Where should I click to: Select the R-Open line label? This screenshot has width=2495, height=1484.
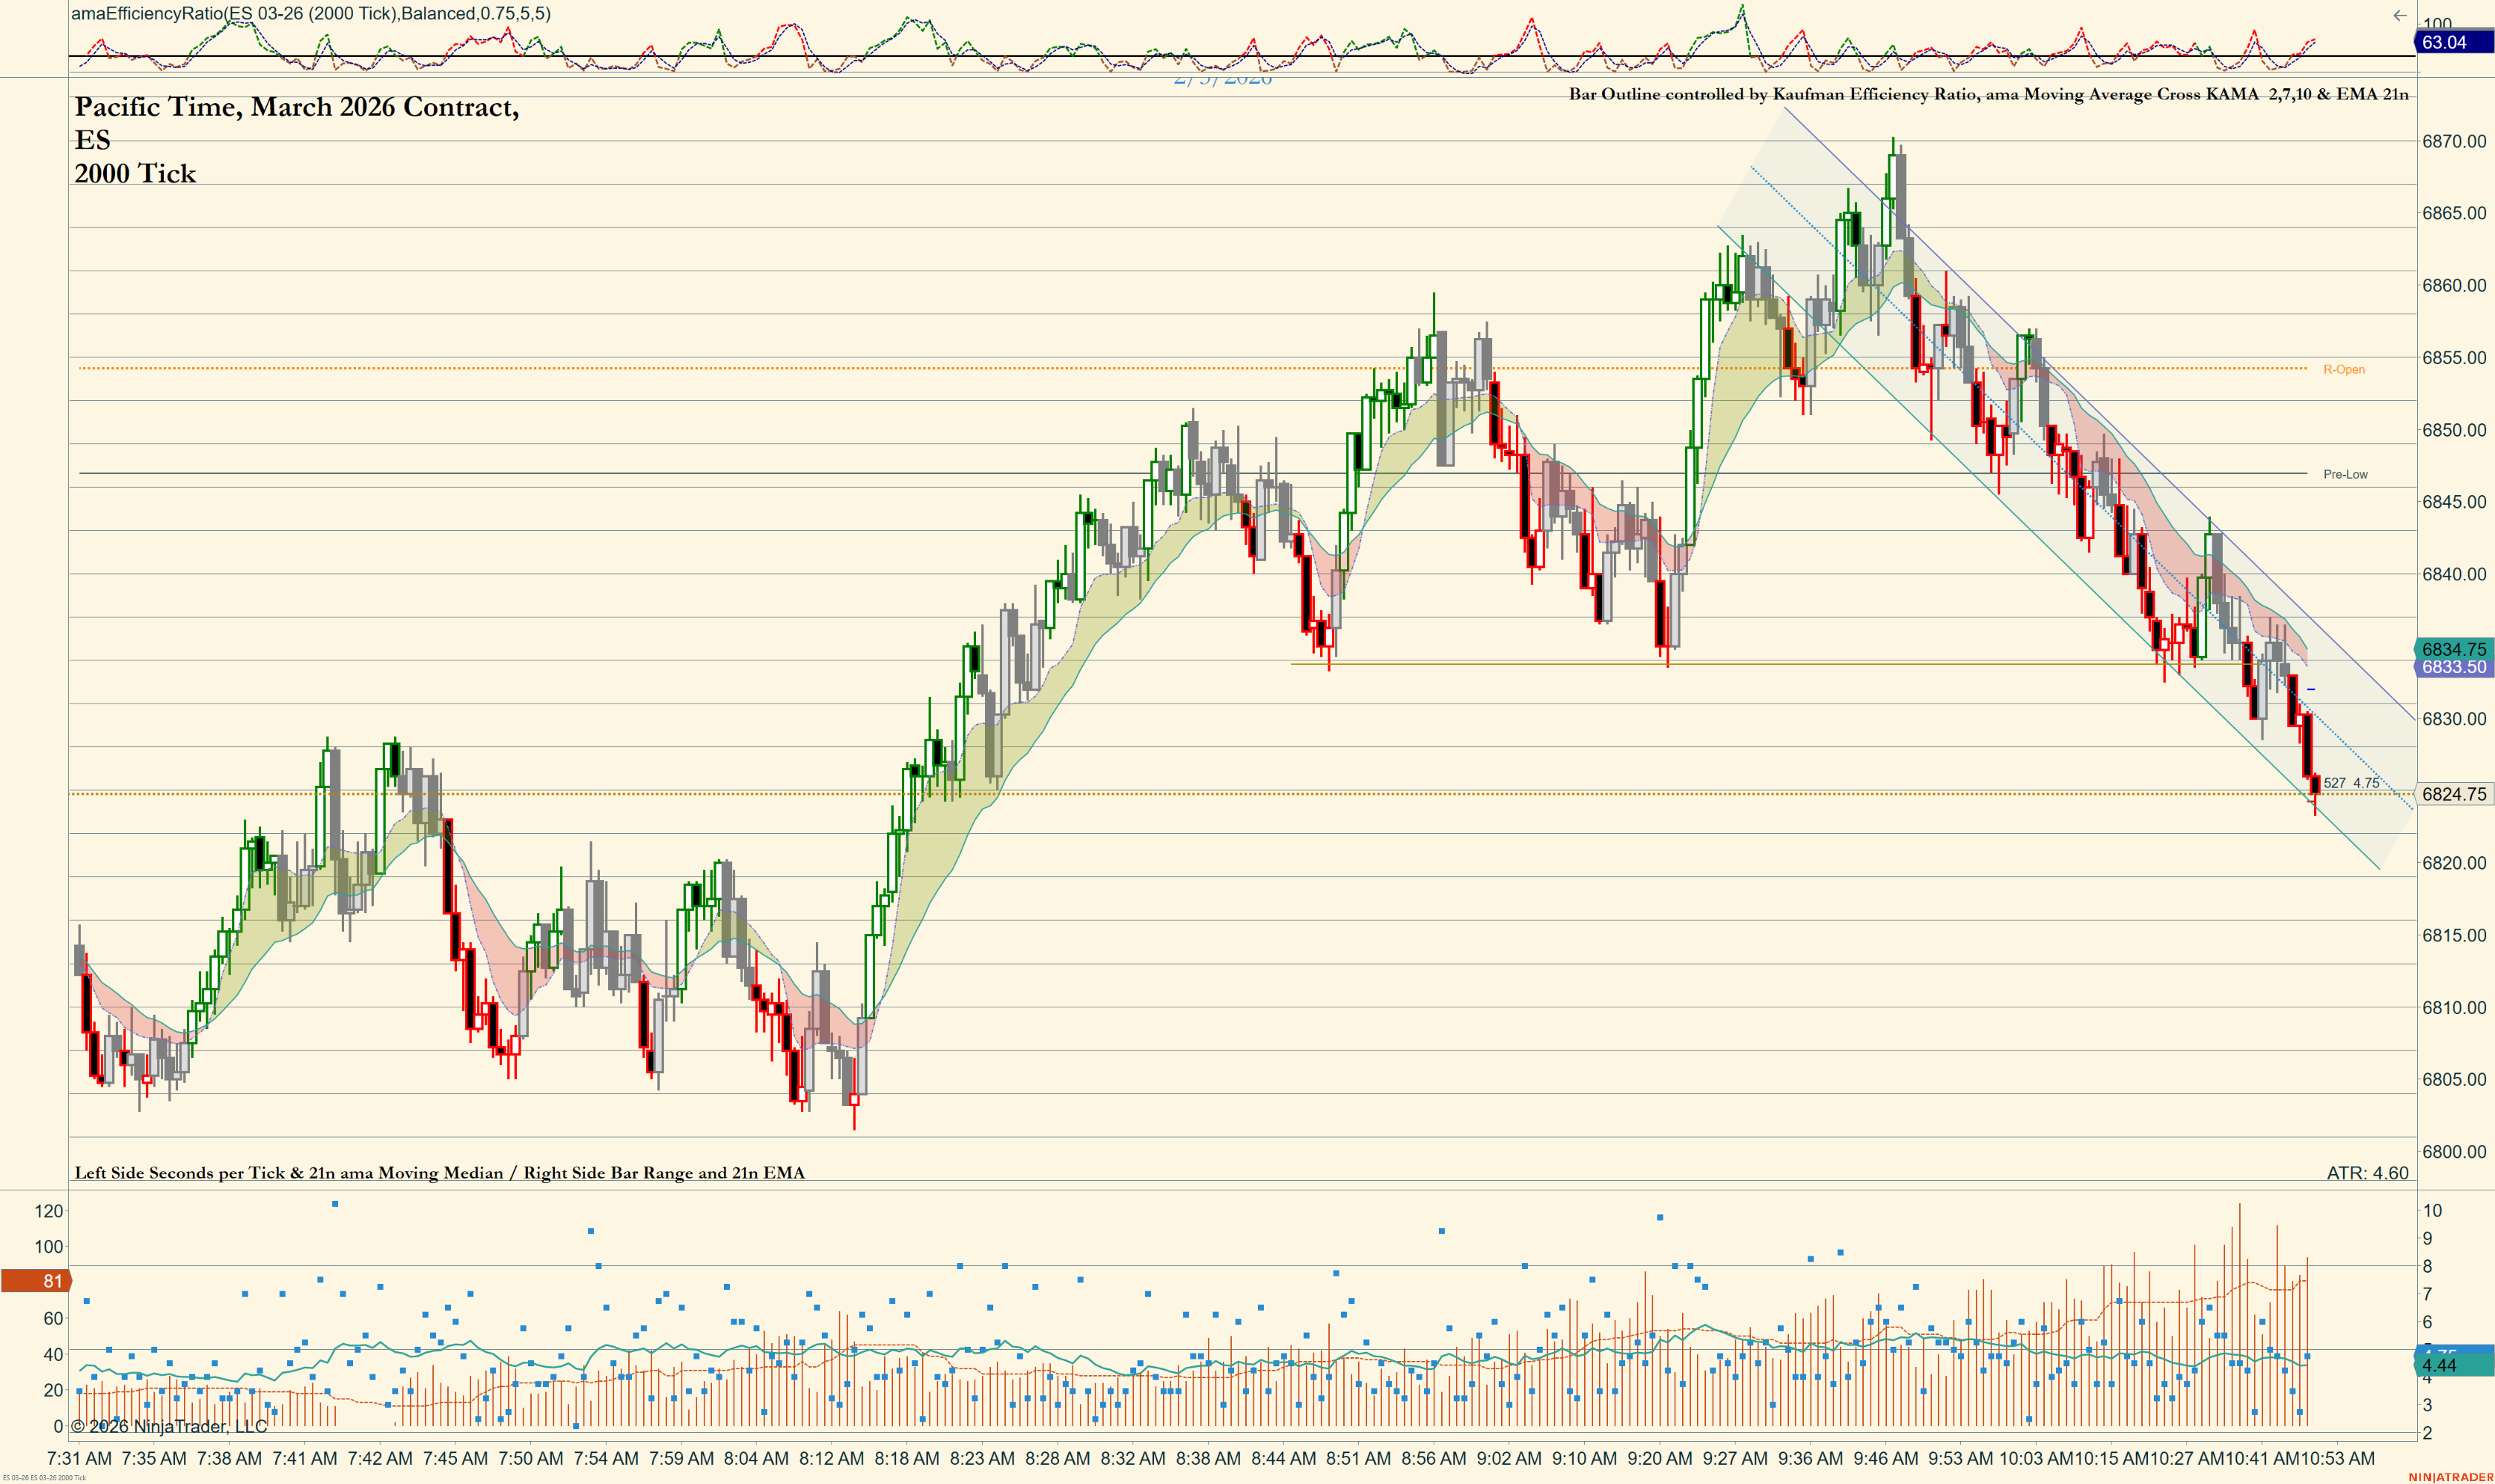2344,369
